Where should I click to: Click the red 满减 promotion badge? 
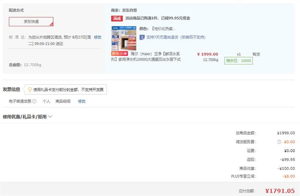pyautogui.click(x=117, y=18)
